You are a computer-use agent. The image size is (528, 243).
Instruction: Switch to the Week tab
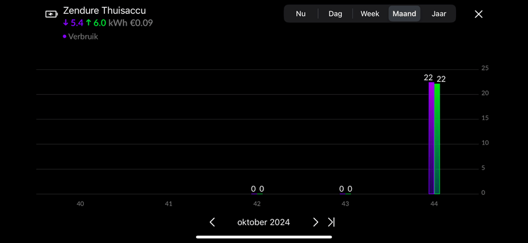pos(370,14)
